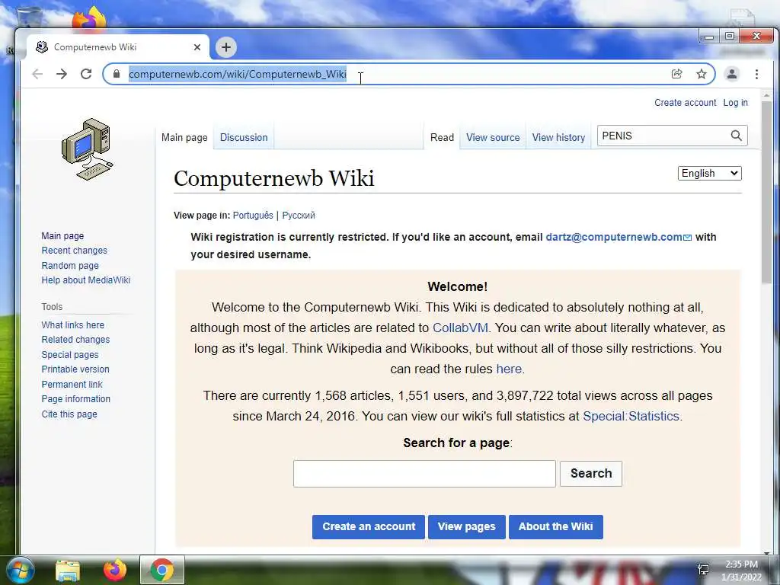
Task: Launch Firefox from the taskbar
Action: click(x=115, y=570)
